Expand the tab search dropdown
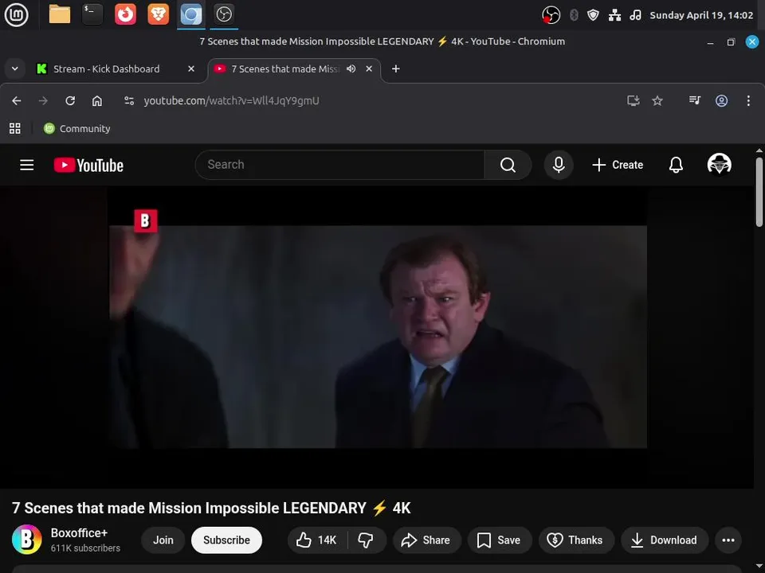 pos(15,68)
